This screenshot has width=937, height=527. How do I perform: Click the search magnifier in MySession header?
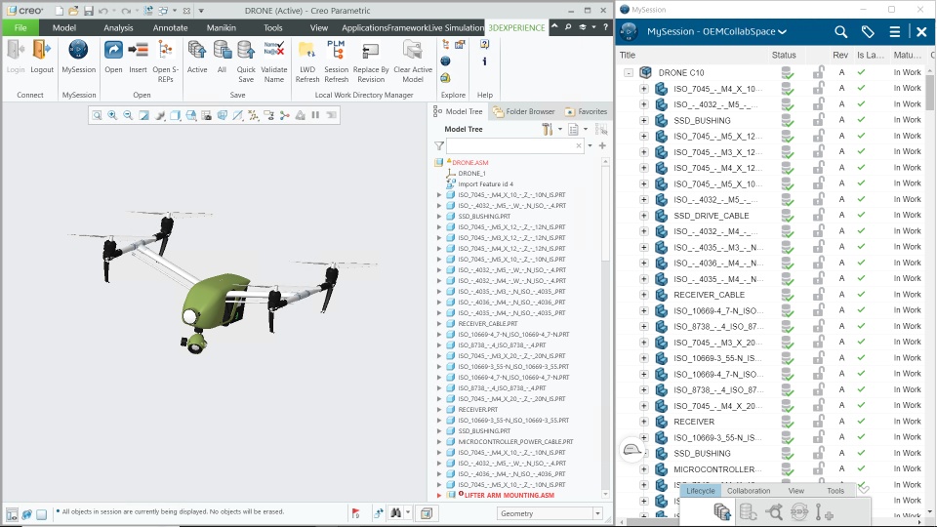pos(840,31)
